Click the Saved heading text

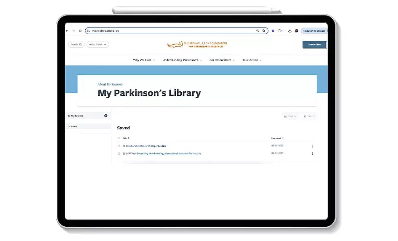coord(123,128)
